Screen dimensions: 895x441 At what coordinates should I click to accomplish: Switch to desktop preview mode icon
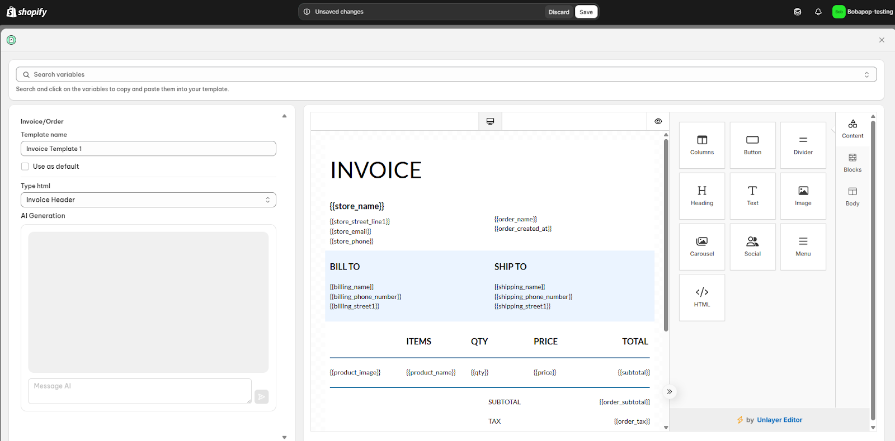pyautogui.click(x=490, y=121)
